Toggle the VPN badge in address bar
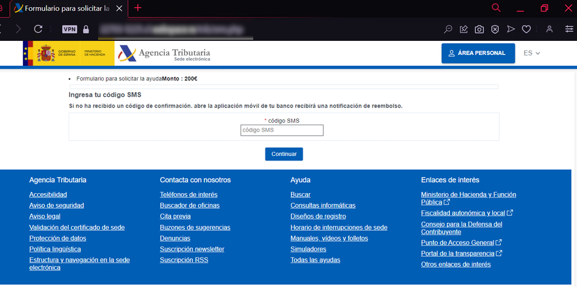This screenshot has width=577, height=287. click(69, 29)
